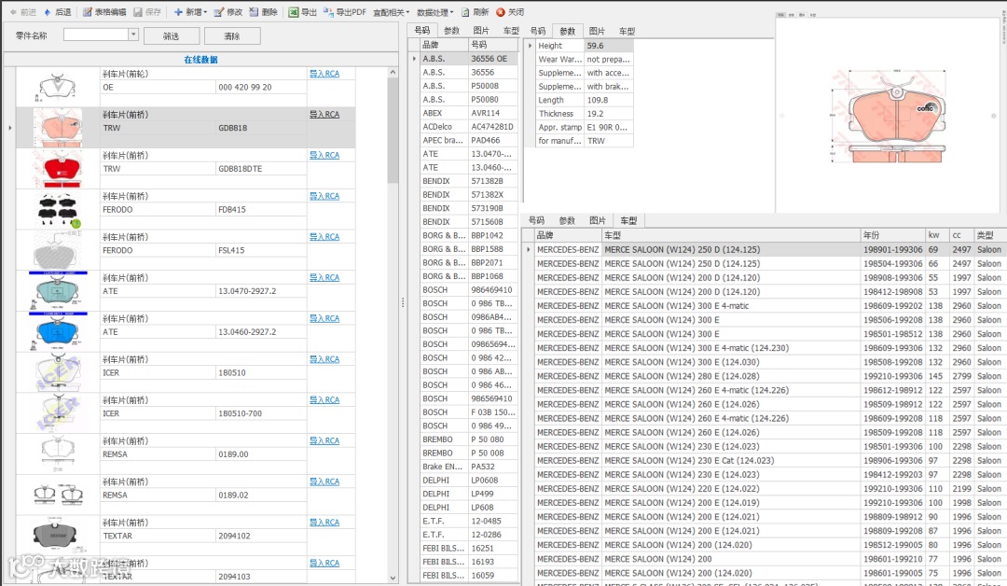Select the A.B.S. 36556 OE row
The image size is (1007, 586).
pos(469,59)
